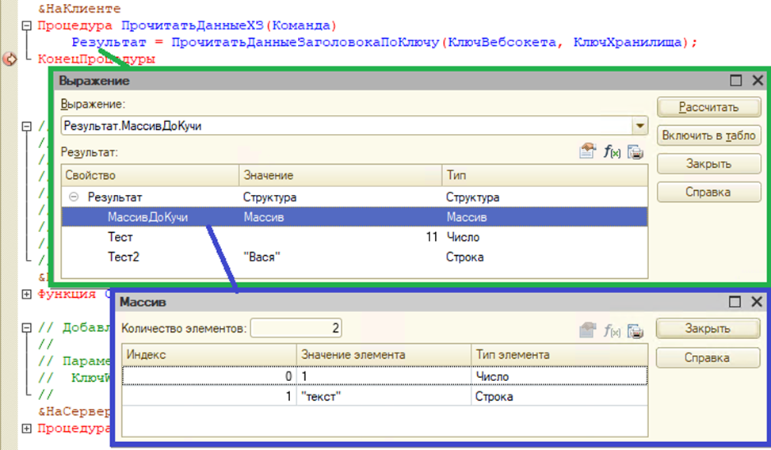Select the Тест2 row in results

pos(354,257)
